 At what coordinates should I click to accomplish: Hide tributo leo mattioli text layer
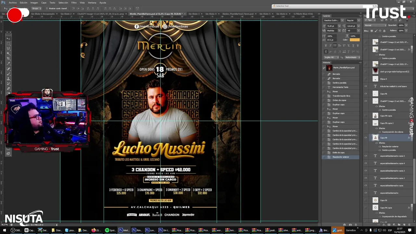click(366, 86)
